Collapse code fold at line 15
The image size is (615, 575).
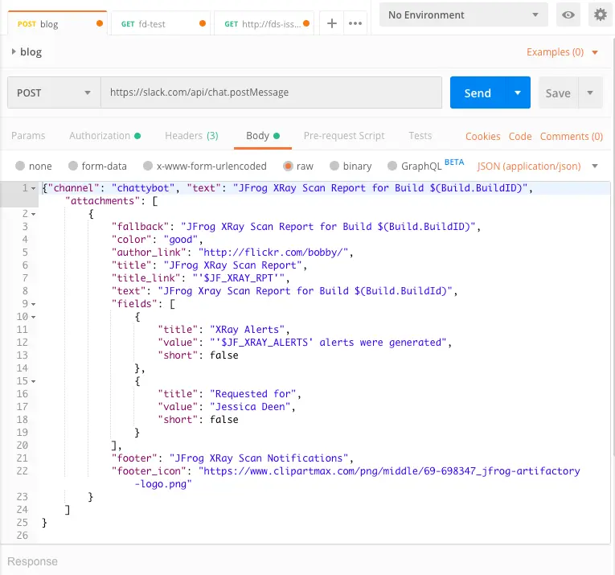(x=33, y=381)
